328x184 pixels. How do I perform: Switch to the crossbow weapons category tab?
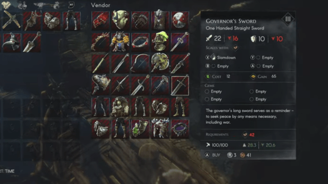[39, 5]
